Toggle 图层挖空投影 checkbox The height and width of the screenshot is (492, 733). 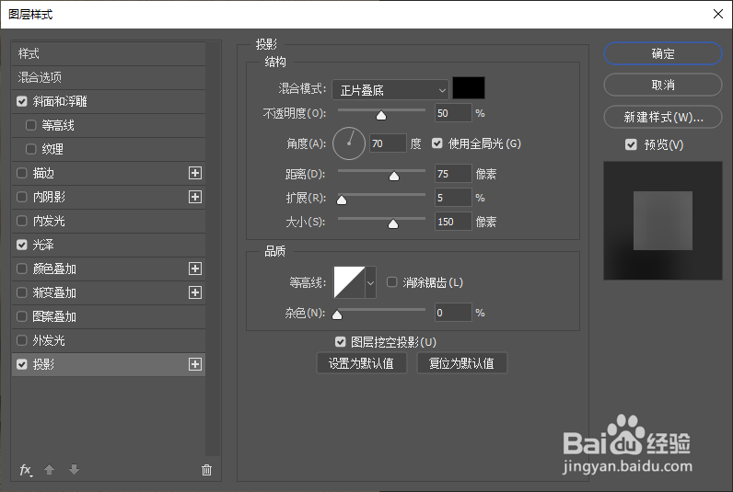[341, 342]
